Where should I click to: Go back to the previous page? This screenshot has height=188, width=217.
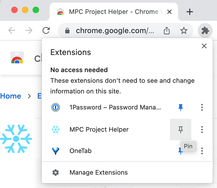[x=12, y=31]
